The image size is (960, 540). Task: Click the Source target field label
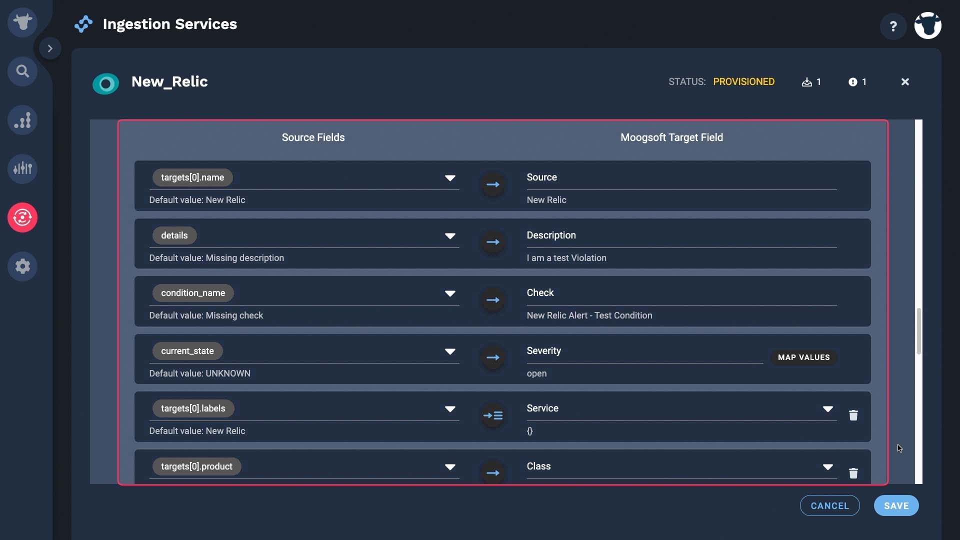coord(541,177)
